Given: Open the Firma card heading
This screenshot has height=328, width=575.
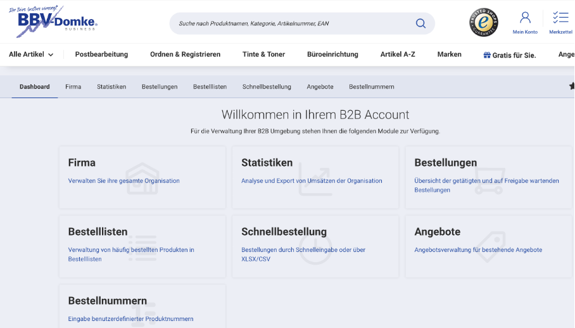Looking at the screenshot, I should tap(82, 163).
